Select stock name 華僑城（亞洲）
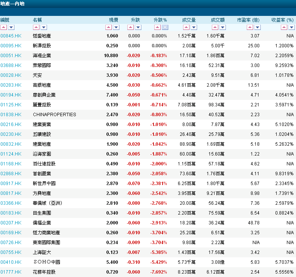 [48, 203]
